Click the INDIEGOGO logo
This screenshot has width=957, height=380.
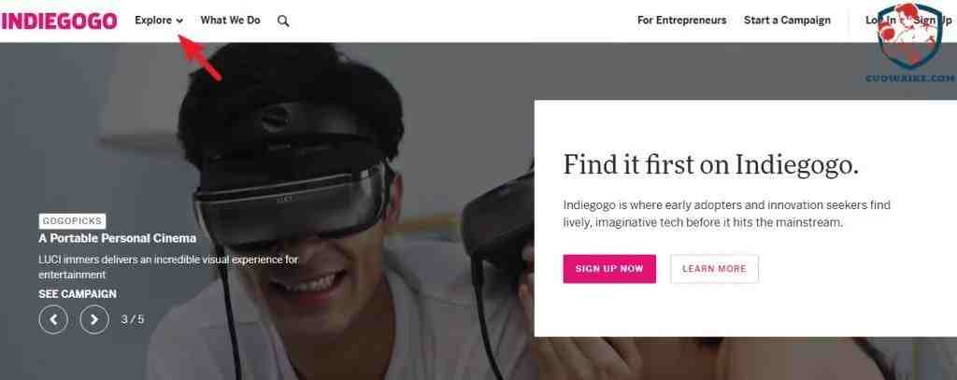click(59, 21)
